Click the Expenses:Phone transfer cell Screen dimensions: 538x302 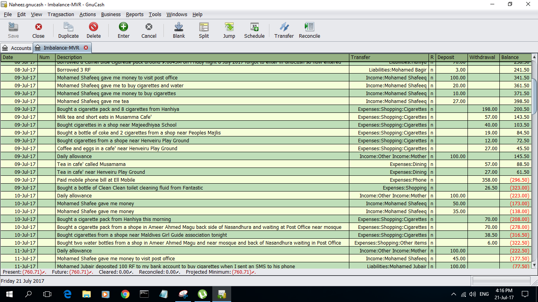click(389, 180)
